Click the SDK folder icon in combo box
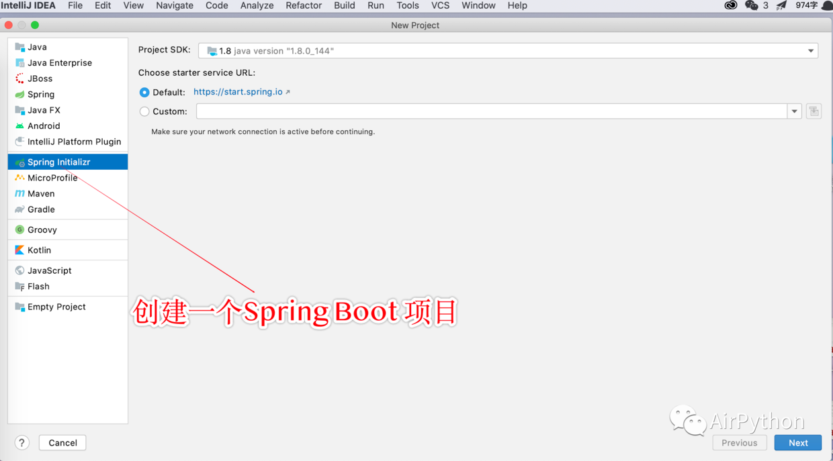 click(x=212, y=51)
